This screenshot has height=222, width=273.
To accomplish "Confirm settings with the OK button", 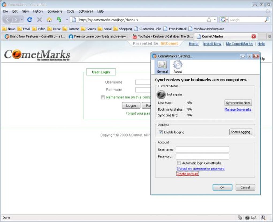I will pos(222,187).
